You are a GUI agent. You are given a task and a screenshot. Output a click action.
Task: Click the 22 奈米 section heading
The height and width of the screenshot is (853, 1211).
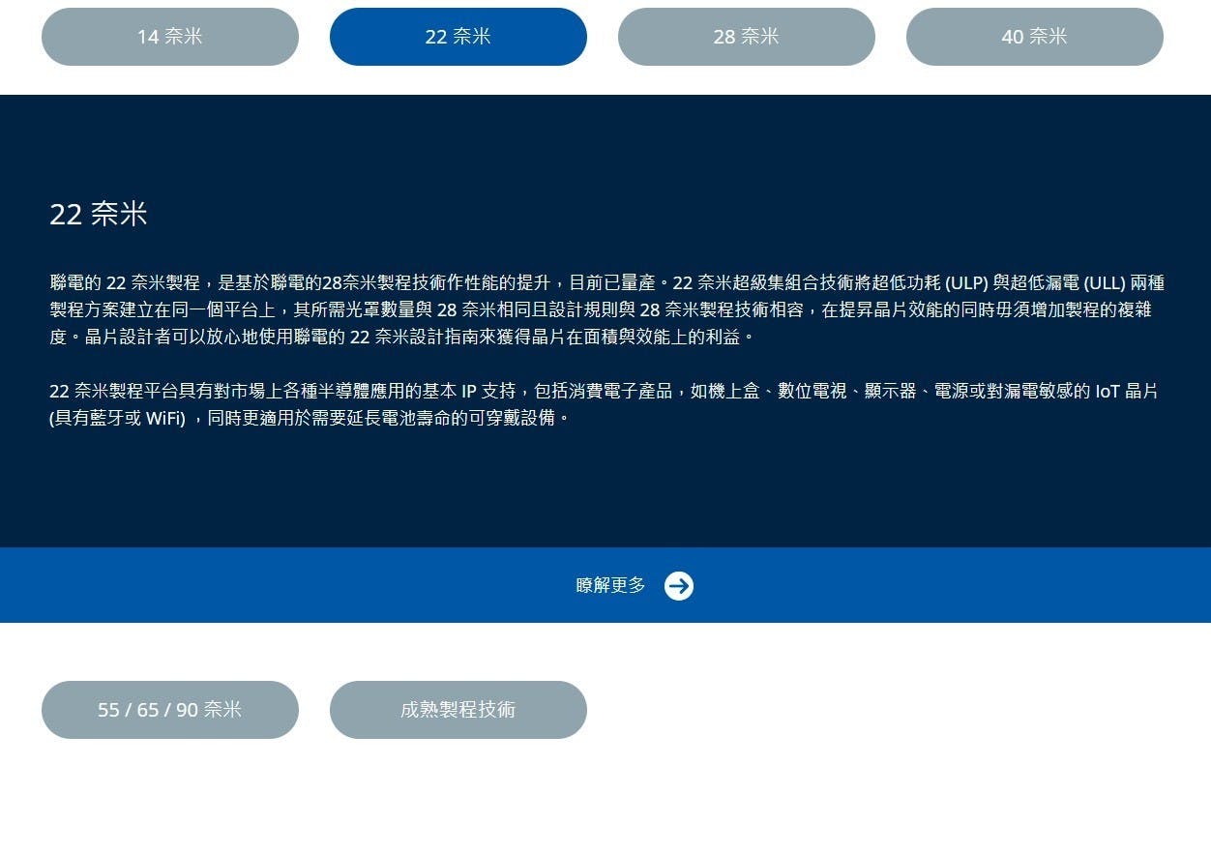(x=99, y=214)
